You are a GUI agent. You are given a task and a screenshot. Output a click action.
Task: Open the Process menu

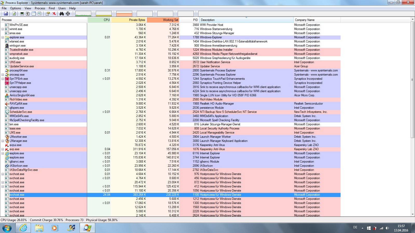tap(40, 8)
